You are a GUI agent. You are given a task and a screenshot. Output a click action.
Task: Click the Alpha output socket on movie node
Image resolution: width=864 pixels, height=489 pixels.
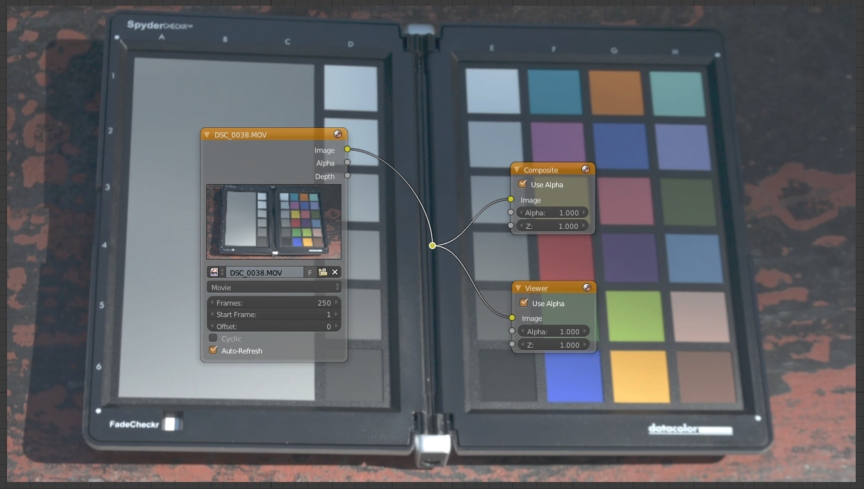[347, 162]
